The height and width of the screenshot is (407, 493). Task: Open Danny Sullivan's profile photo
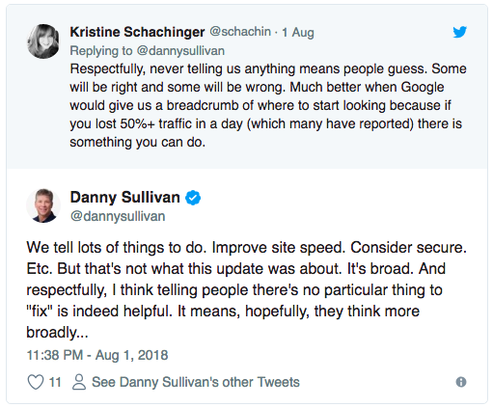[43, 205]
